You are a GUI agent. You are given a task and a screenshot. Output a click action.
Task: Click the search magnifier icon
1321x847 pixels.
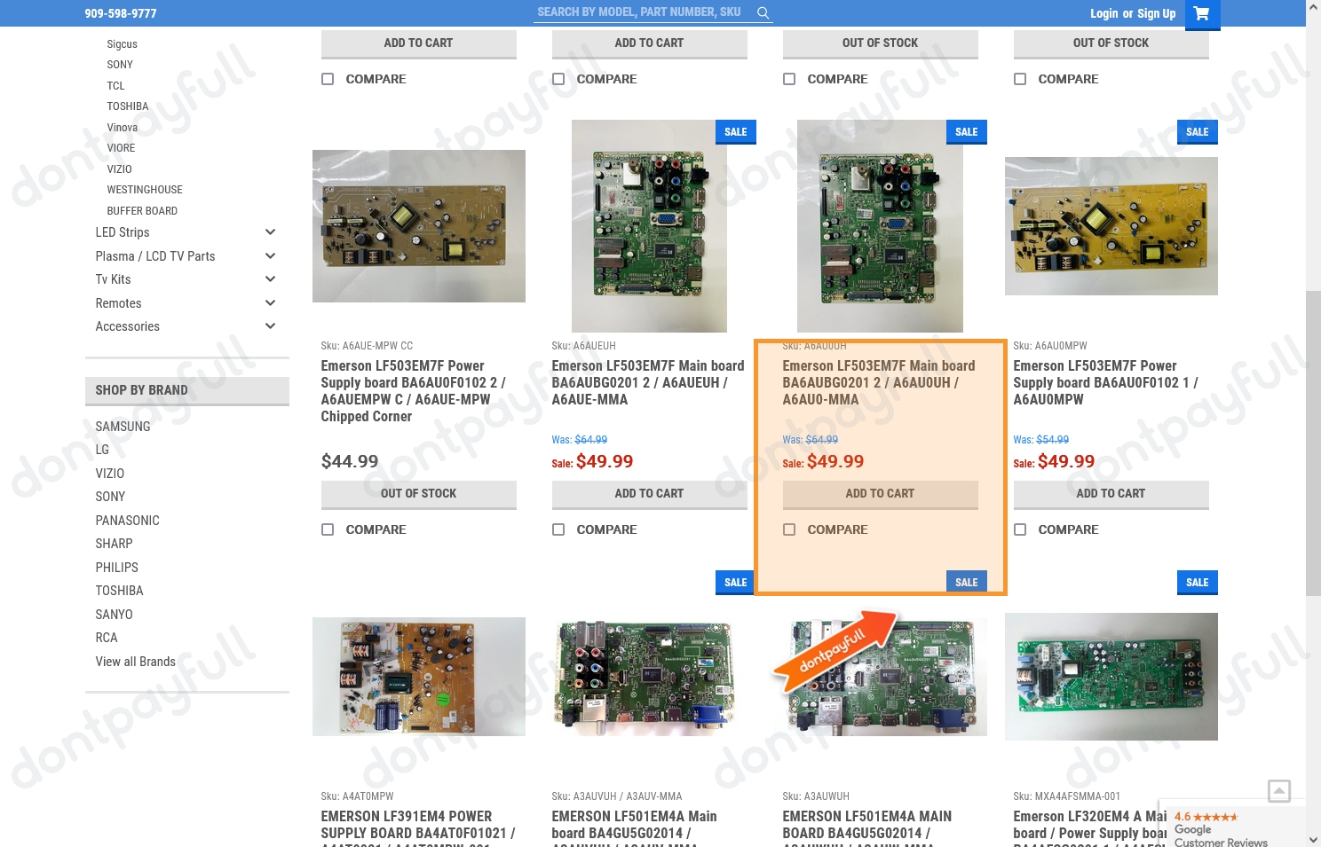763,12
